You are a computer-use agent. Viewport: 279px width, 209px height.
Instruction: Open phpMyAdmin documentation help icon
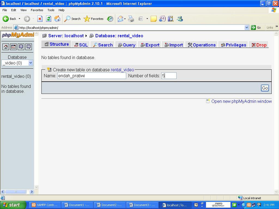click(21, 47)
